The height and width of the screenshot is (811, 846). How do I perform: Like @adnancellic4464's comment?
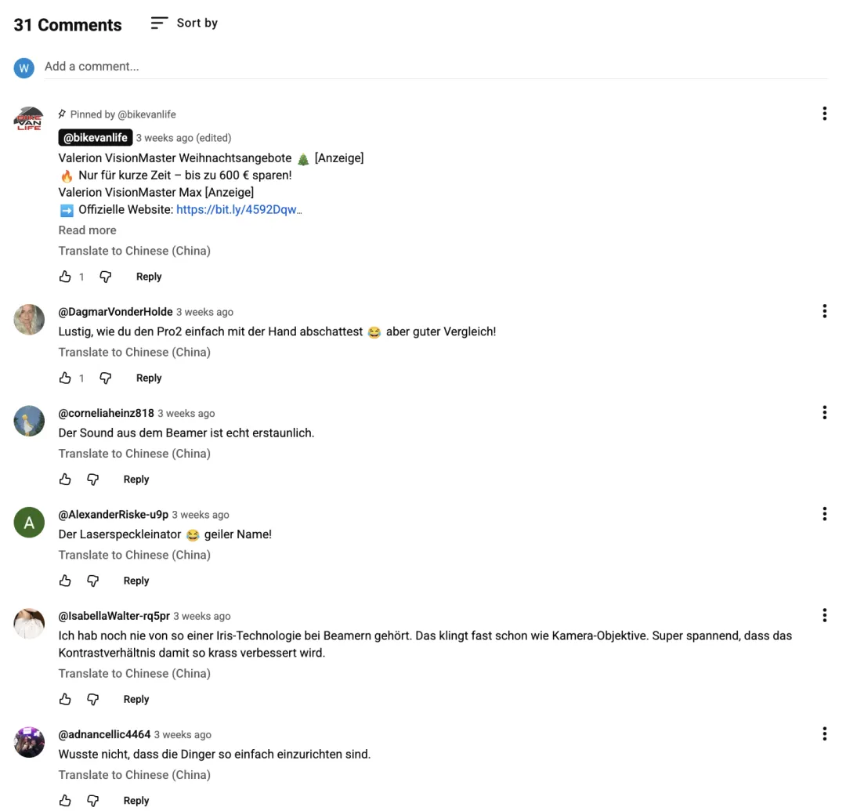pyautogui.click(x=65, y=800)
